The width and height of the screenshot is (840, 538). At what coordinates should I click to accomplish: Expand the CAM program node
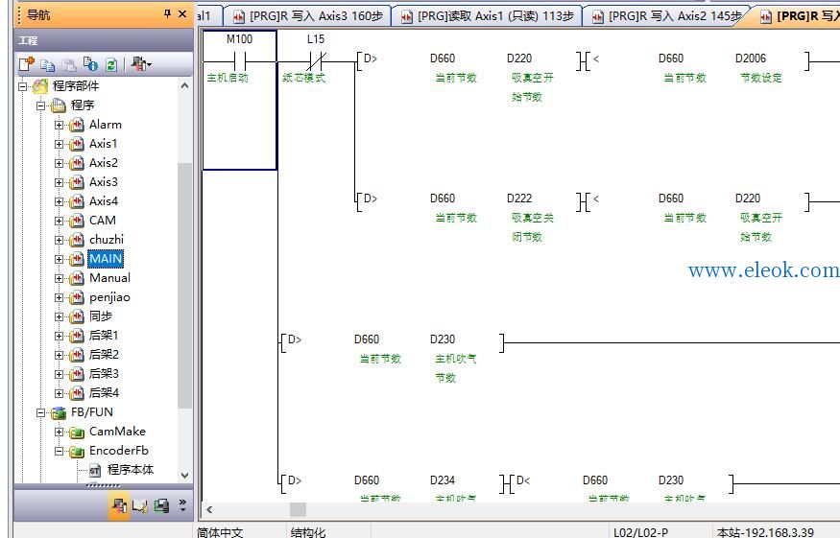tap(59, 222)
